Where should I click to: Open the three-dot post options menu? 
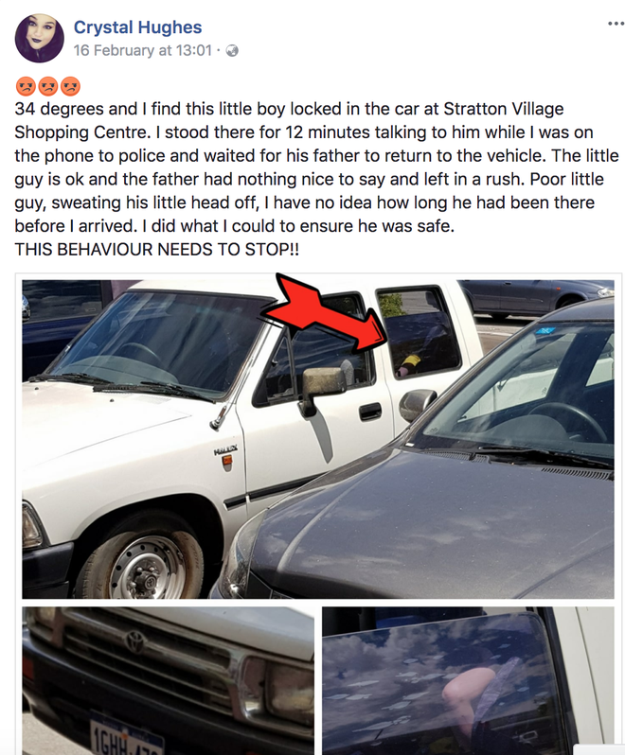[616, 23]
